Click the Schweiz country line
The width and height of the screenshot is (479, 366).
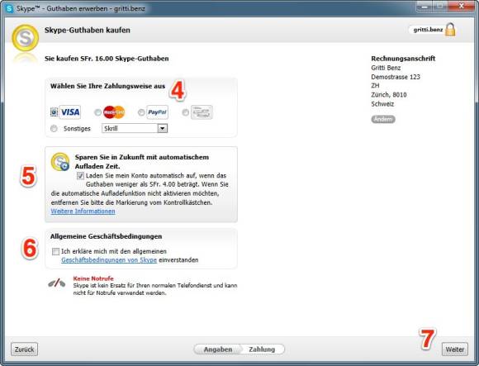382,104
